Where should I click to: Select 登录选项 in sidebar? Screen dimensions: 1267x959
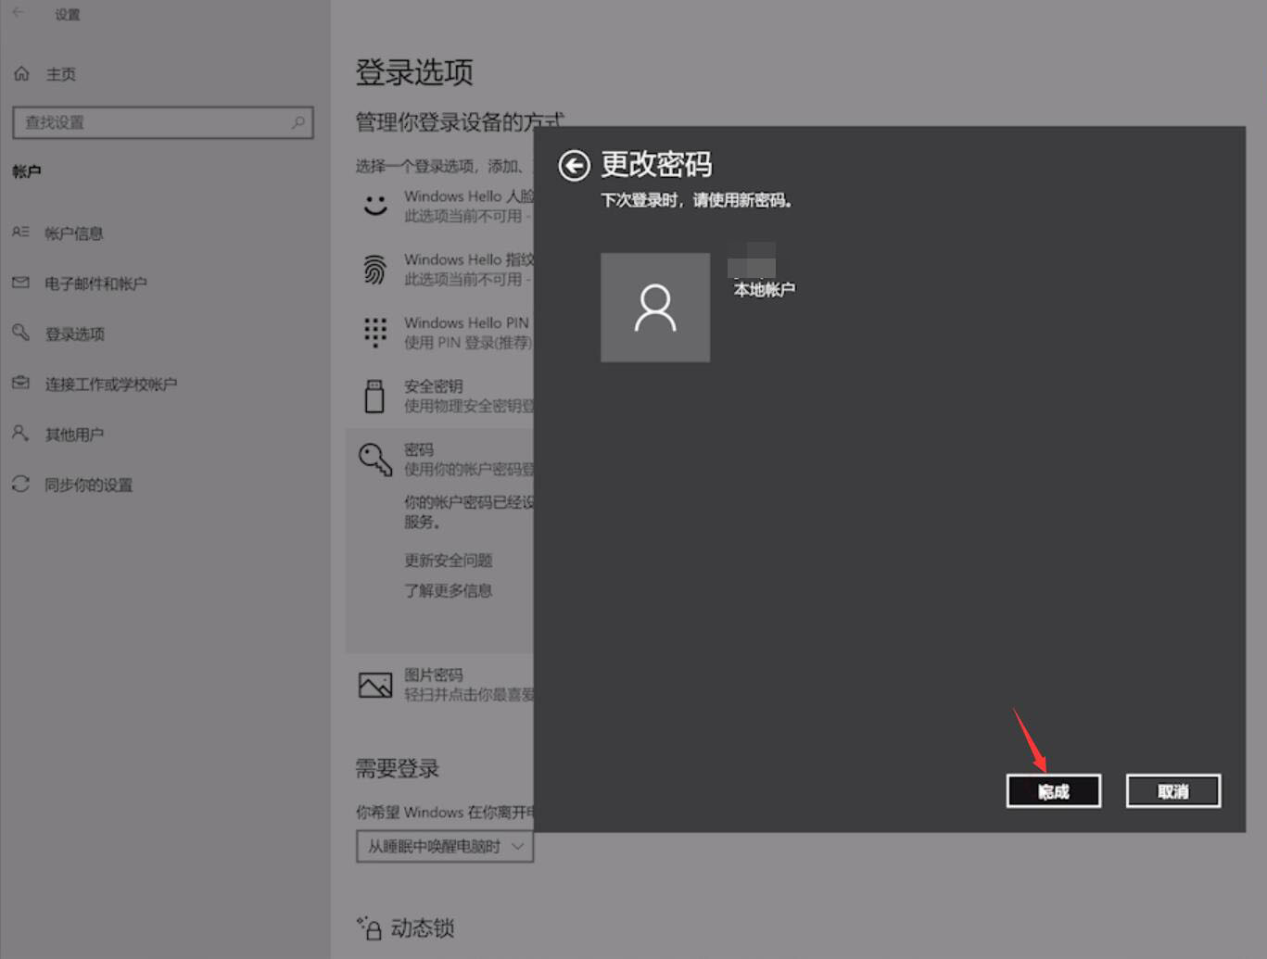75,334
